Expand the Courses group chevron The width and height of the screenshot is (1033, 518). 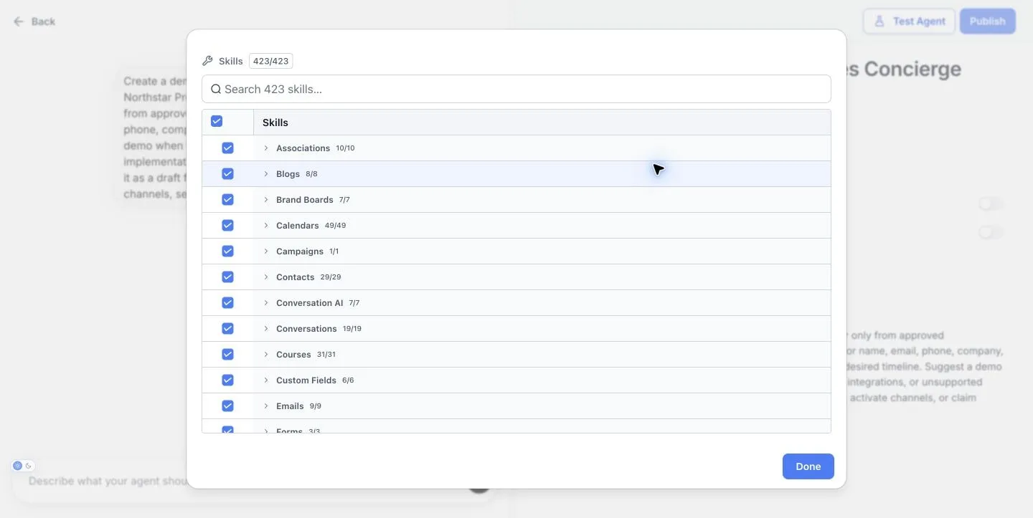(x=266, y=355)
